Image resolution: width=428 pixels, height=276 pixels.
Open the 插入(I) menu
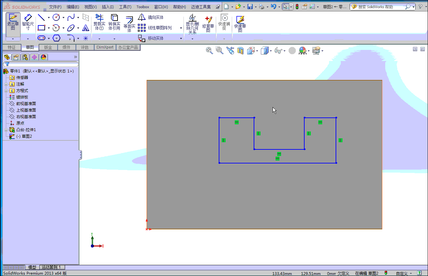[x=108, y=7]
